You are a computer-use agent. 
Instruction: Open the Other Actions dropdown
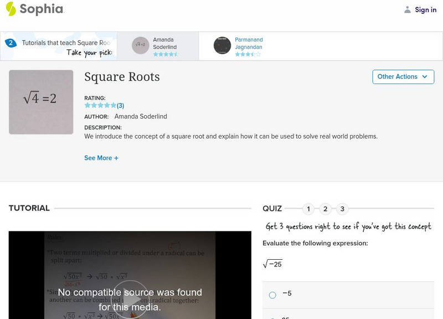click(x=403, y=77)
